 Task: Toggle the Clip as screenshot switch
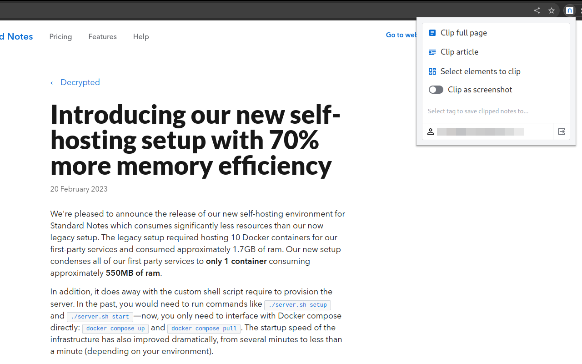point(436,90)
